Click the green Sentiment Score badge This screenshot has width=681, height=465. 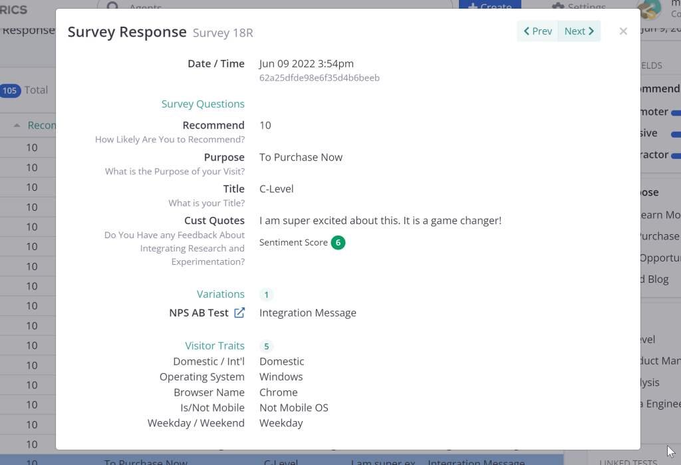pos(338,243)
